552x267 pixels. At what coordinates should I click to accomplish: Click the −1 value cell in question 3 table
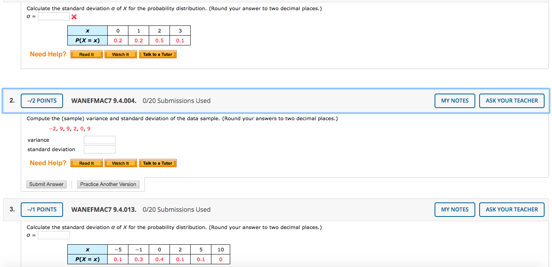click(x=139, y=249)
